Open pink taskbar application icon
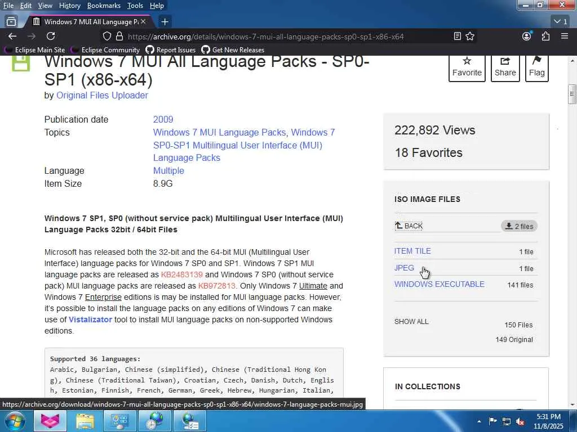Screen dimensions: 577x432 [x=50, y=421]
